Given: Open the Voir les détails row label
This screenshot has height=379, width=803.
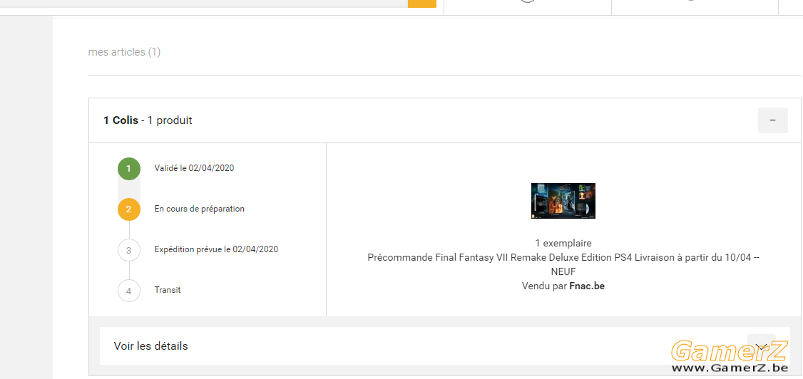Looking at the screenshot, I should 150,346.
